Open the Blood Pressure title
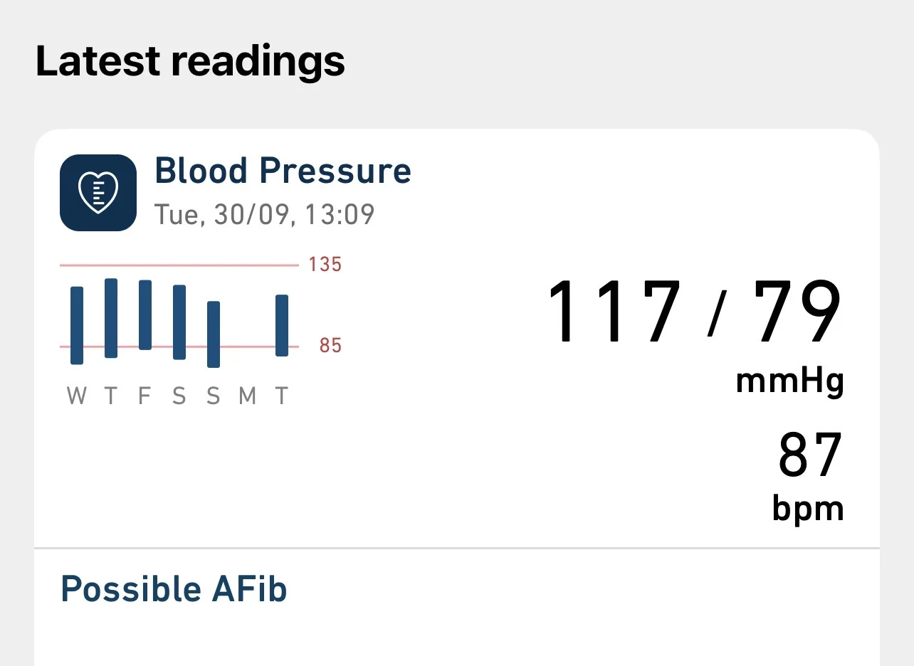Image resolution: width=914 pixels, height=666 pixels. tap(283, 171)
